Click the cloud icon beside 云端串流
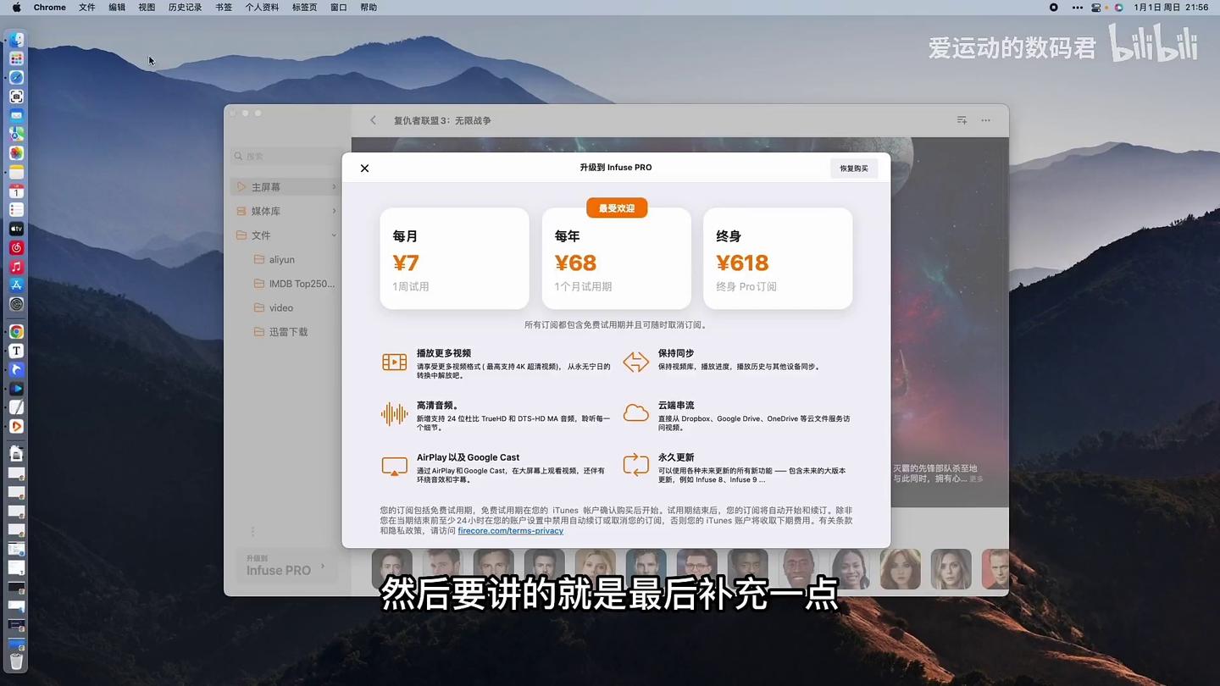 [x=635, y=413]
